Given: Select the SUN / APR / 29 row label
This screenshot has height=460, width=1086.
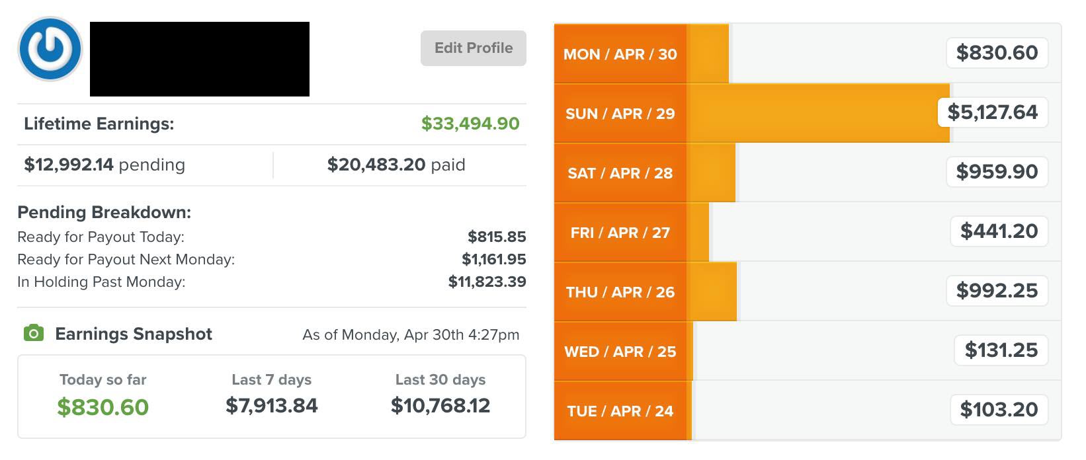Looking at the screenshot, I should 620,114.
